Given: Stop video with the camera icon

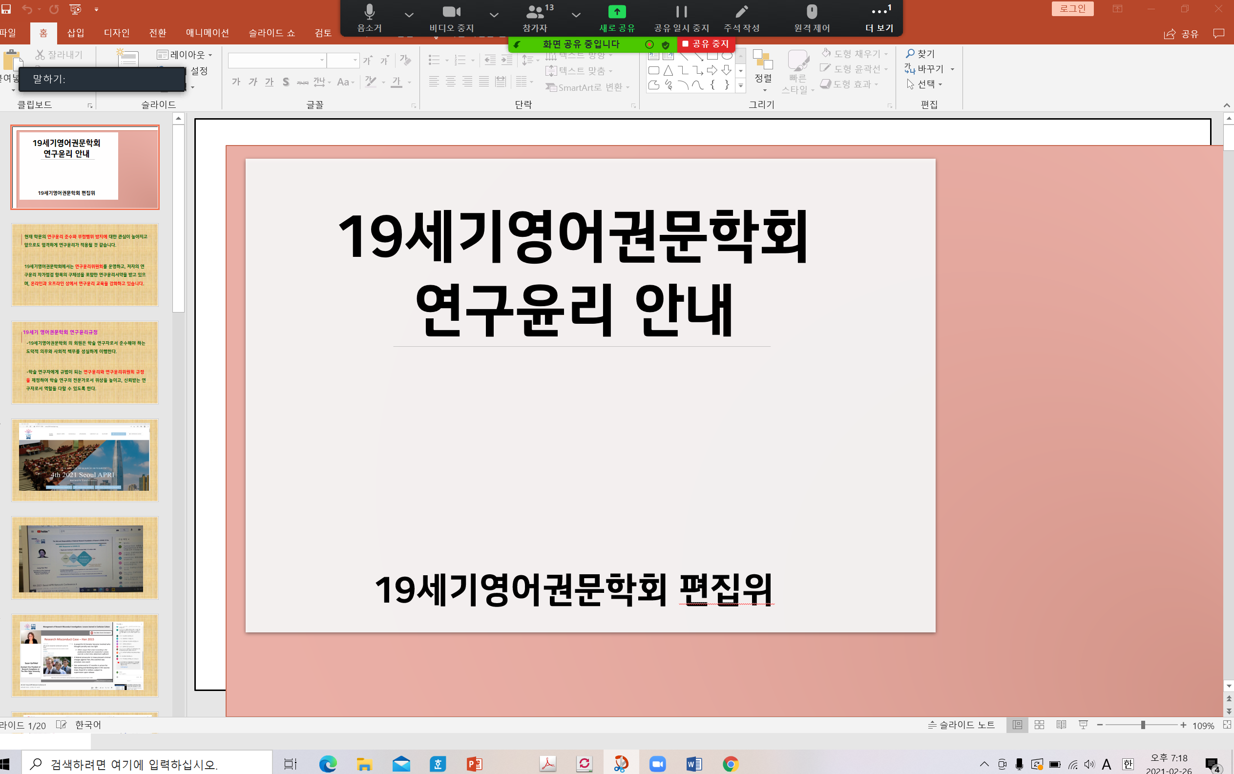Looking at the screenshot, I should tap(451, 12).
